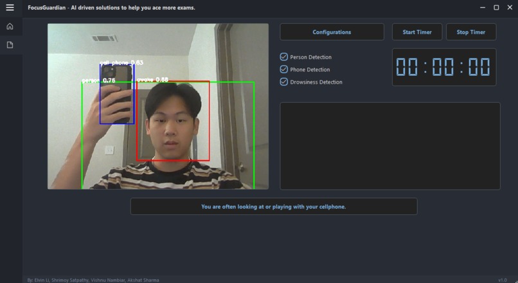
Task: Minimize the FocusGuardian window
Action: point(483,7)
